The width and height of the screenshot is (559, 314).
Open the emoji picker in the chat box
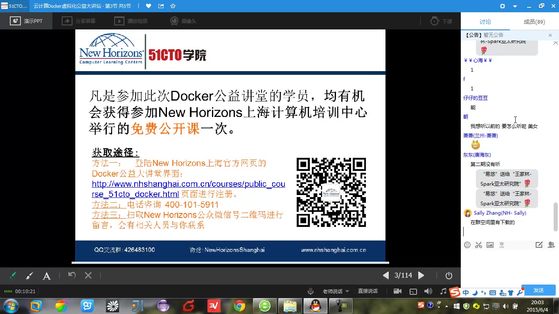467,244
